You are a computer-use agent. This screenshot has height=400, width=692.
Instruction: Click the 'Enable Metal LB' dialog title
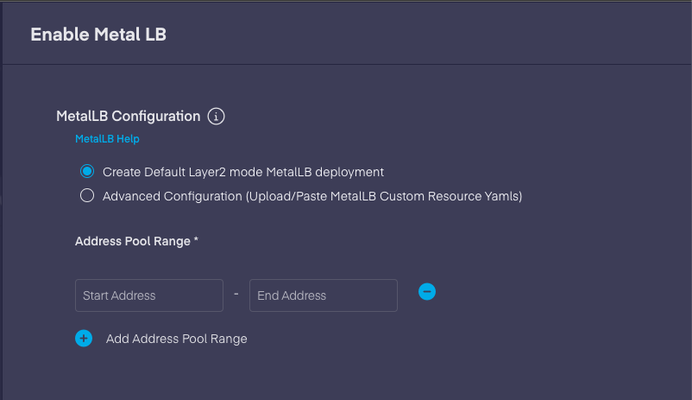coord(98,35)
